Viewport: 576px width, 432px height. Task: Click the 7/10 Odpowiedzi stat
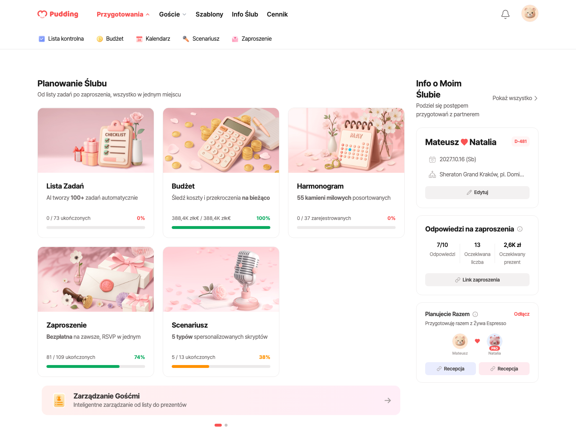(x=442, y=249)
